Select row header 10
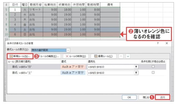This screenshot has height=104, width=177. (x=6, y=34)
